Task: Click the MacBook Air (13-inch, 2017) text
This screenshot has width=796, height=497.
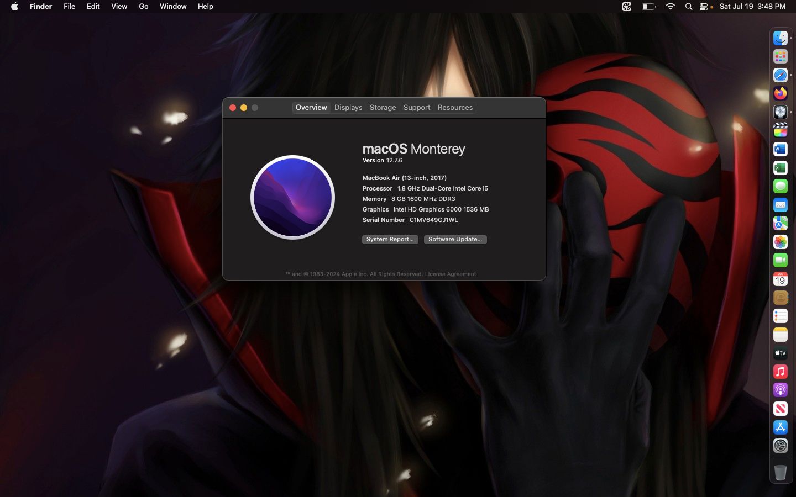Action: 404,178
